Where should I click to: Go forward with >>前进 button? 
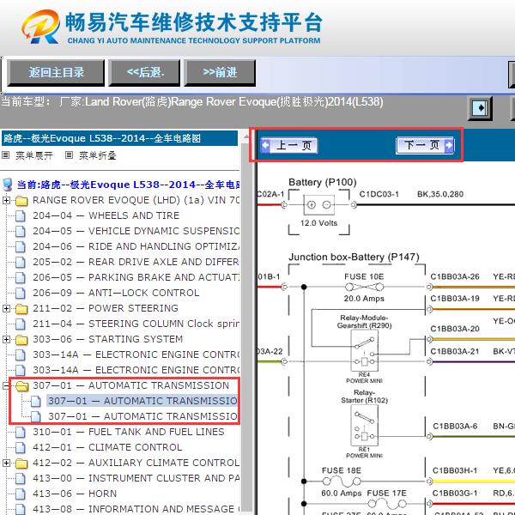220,73
